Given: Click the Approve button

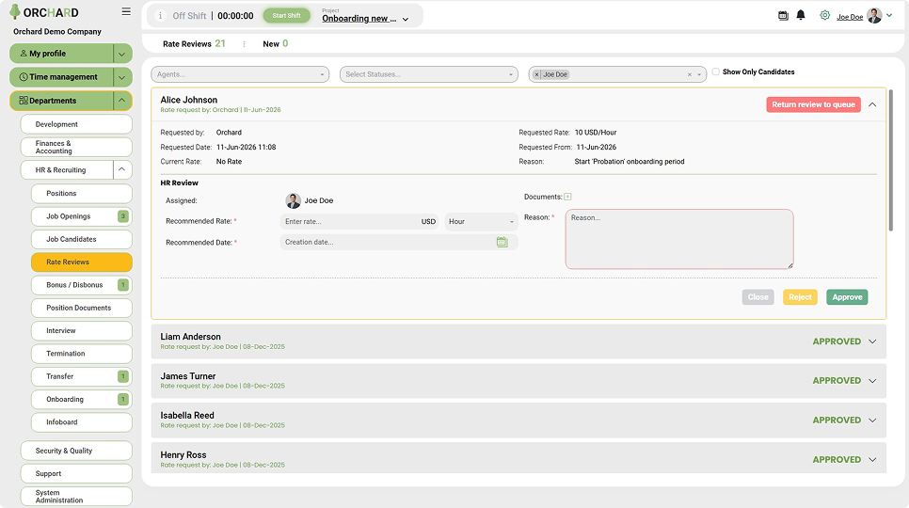Looking at the screenshot, I should pos(847,297).
